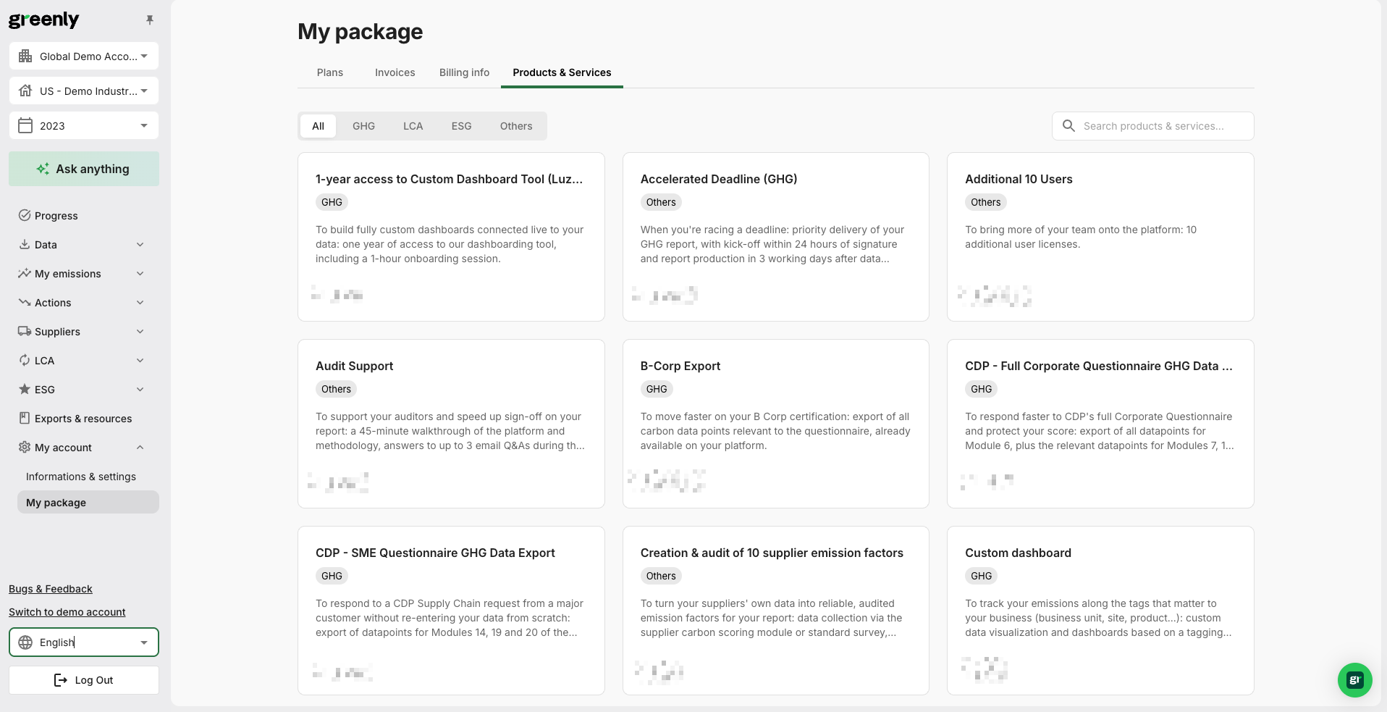This screenshot has height=712, width=1387.
Task: Expand the Suppliers menu chevron
Action: 140,331
